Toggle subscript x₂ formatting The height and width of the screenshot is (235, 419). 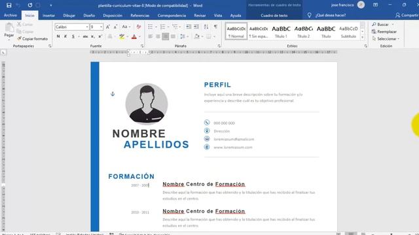(x=93, y=37)
